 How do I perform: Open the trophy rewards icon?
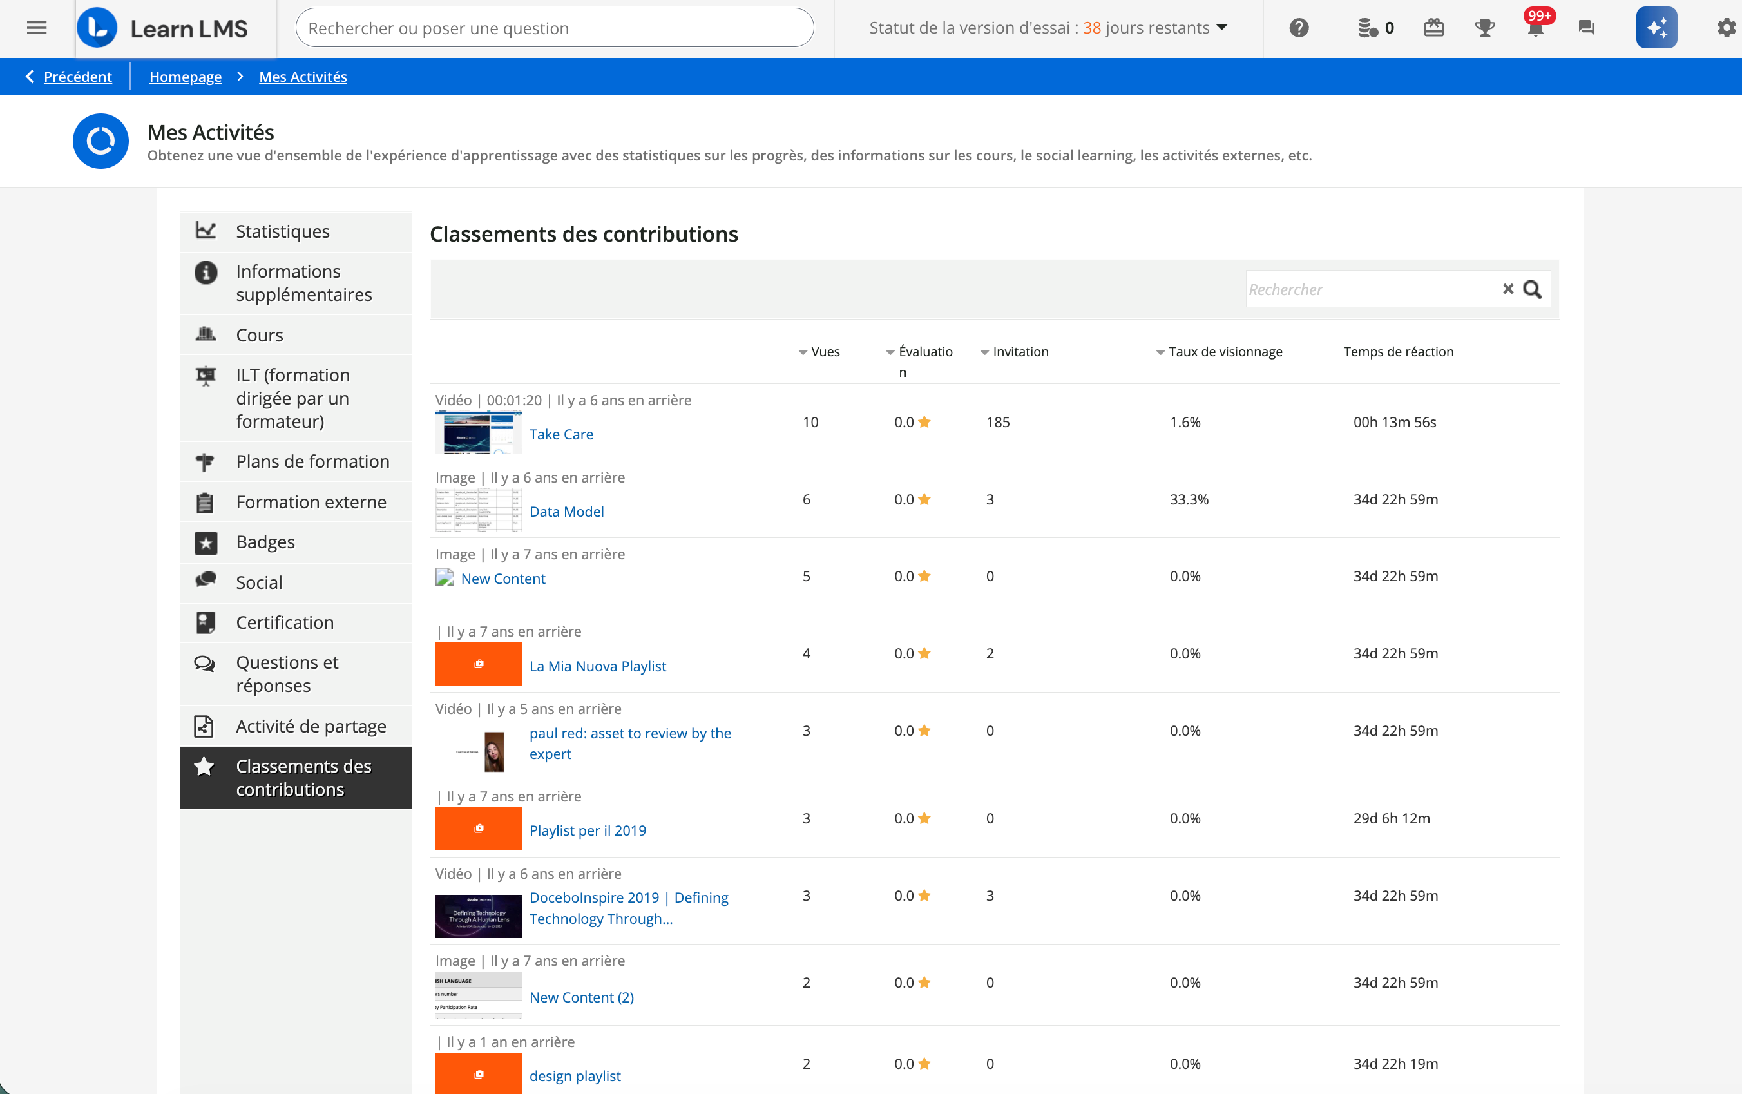pos(1484,28)
